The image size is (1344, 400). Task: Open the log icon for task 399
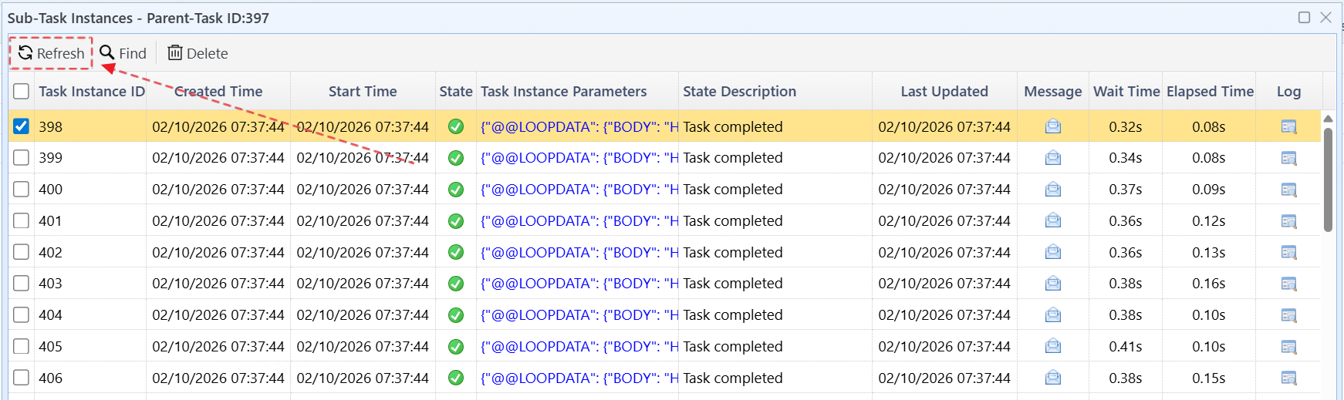click(x=1288, y=158)
